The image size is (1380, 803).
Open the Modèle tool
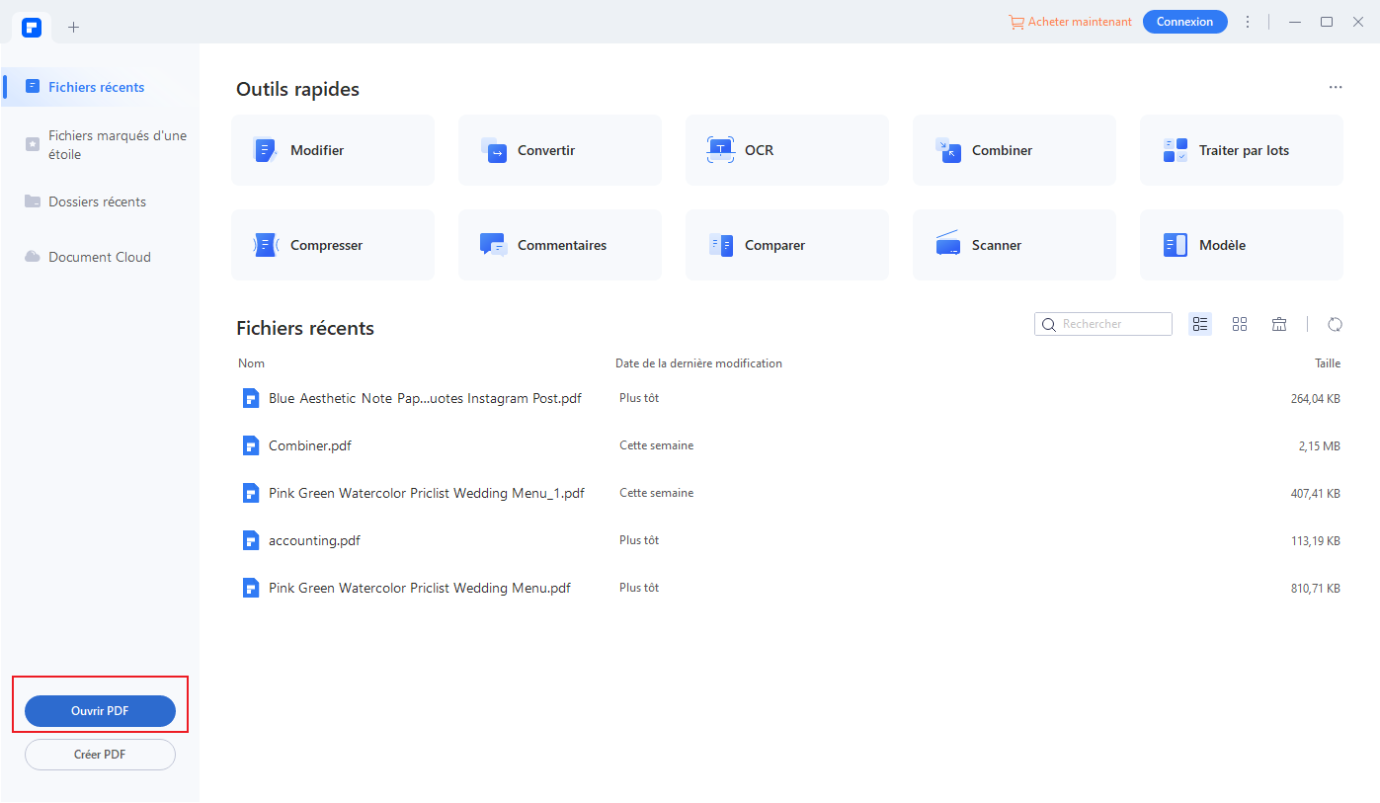pos(1242,245)
